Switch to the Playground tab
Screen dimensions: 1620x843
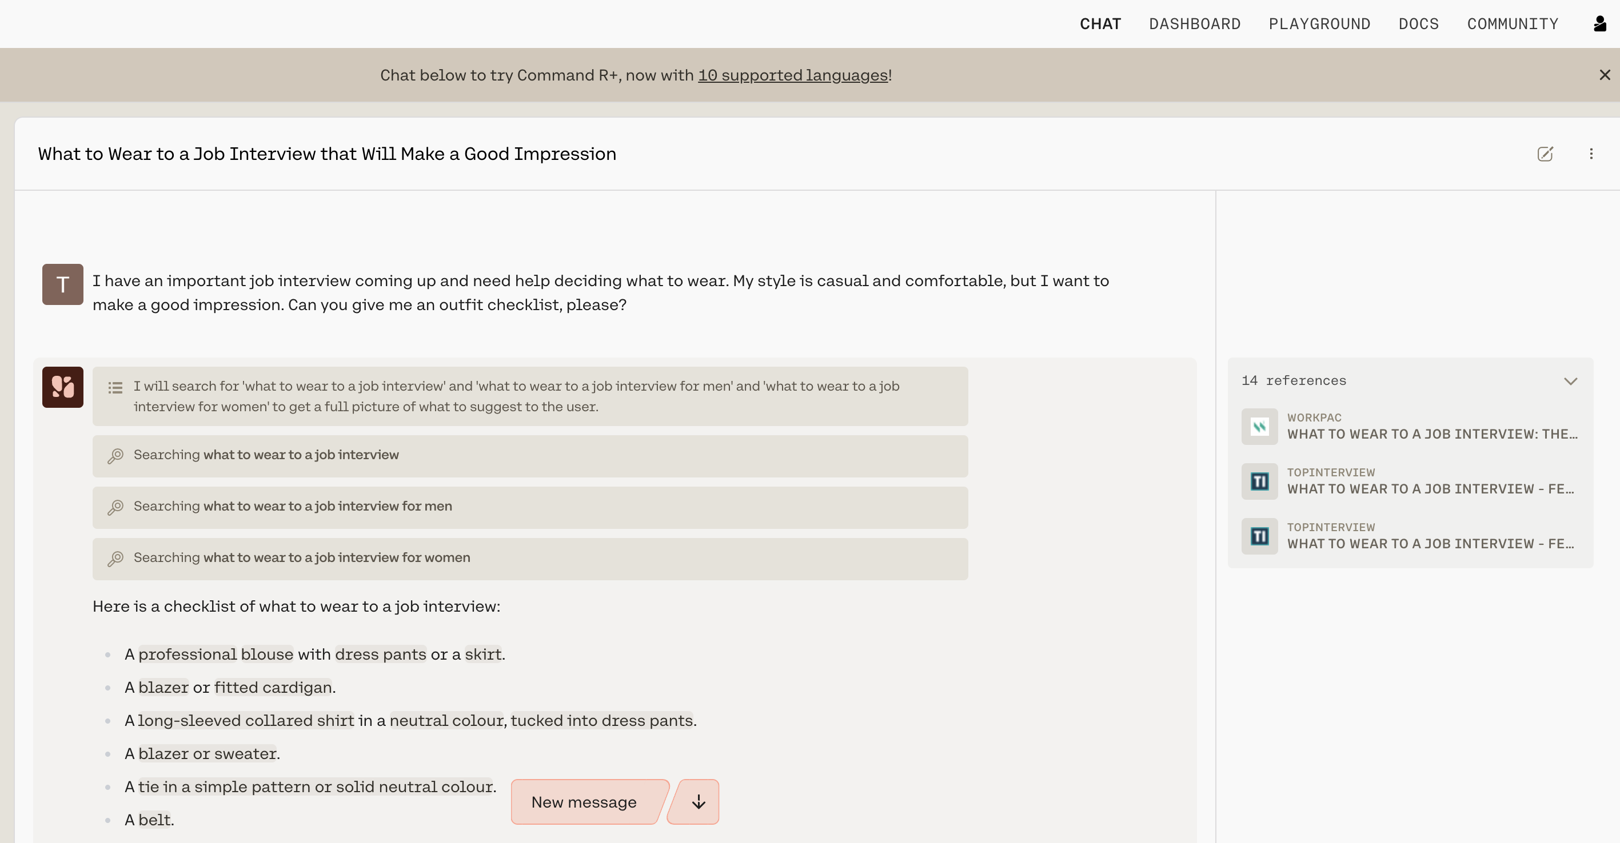pos(1319,24)
